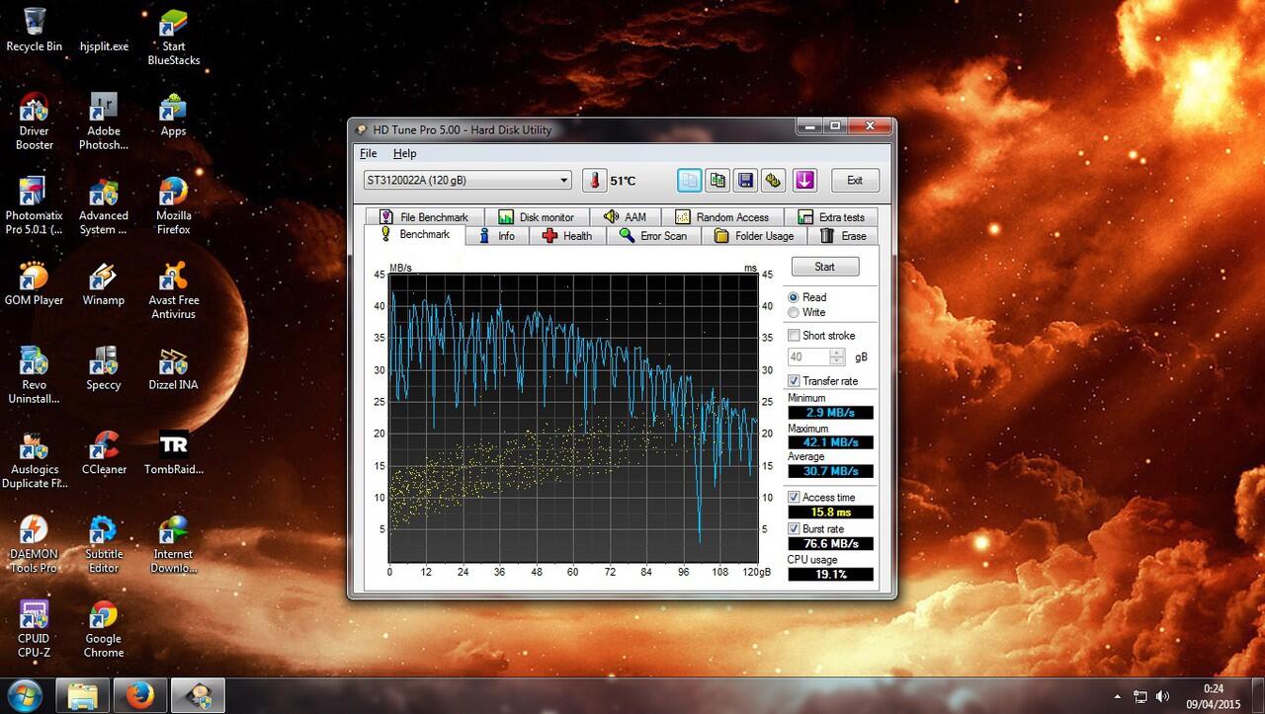
Task: Click the Exit button
Action: pos(855,180)
